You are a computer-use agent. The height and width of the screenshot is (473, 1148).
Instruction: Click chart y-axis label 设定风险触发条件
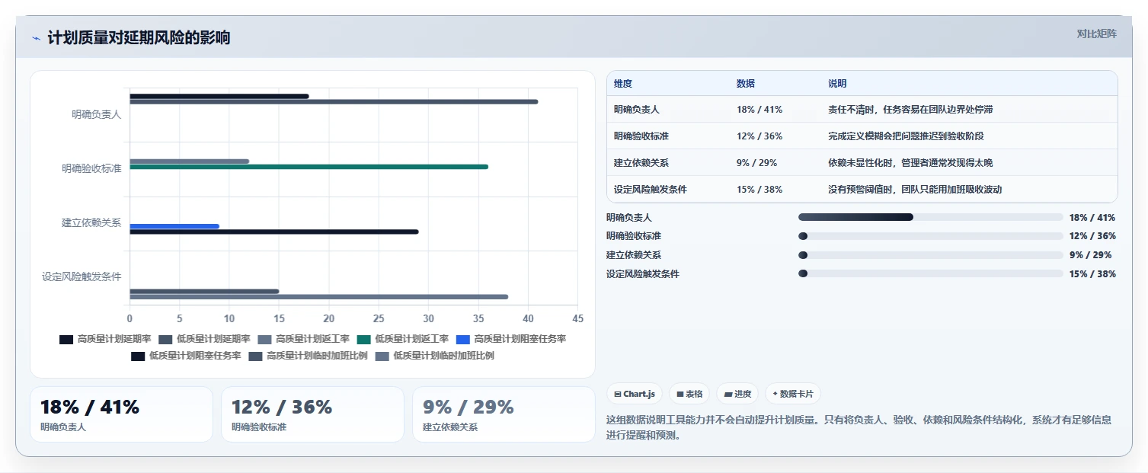point(82,276)
